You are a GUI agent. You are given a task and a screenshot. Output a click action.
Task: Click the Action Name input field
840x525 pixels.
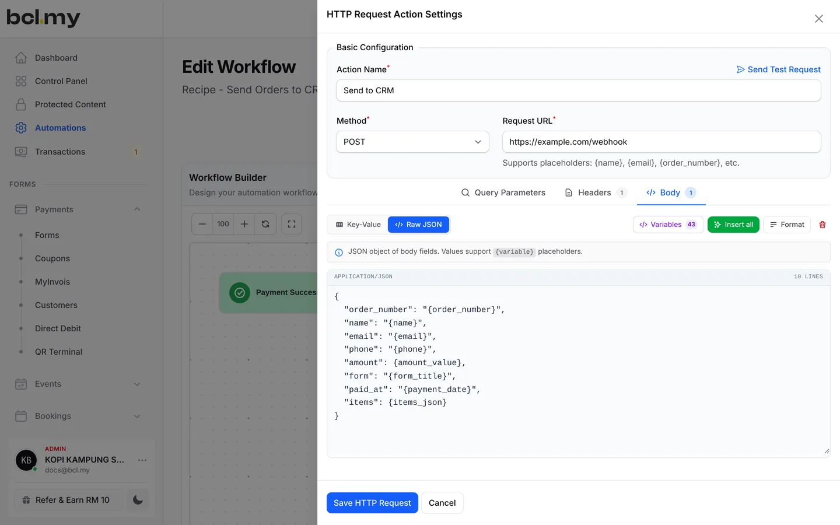click(x=579, y=90)
